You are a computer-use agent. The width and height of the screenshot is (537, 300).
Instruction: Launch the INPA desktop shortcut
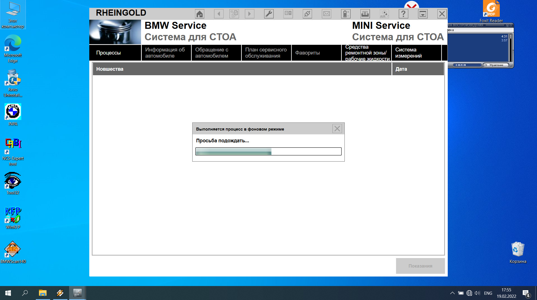(13, 115)
